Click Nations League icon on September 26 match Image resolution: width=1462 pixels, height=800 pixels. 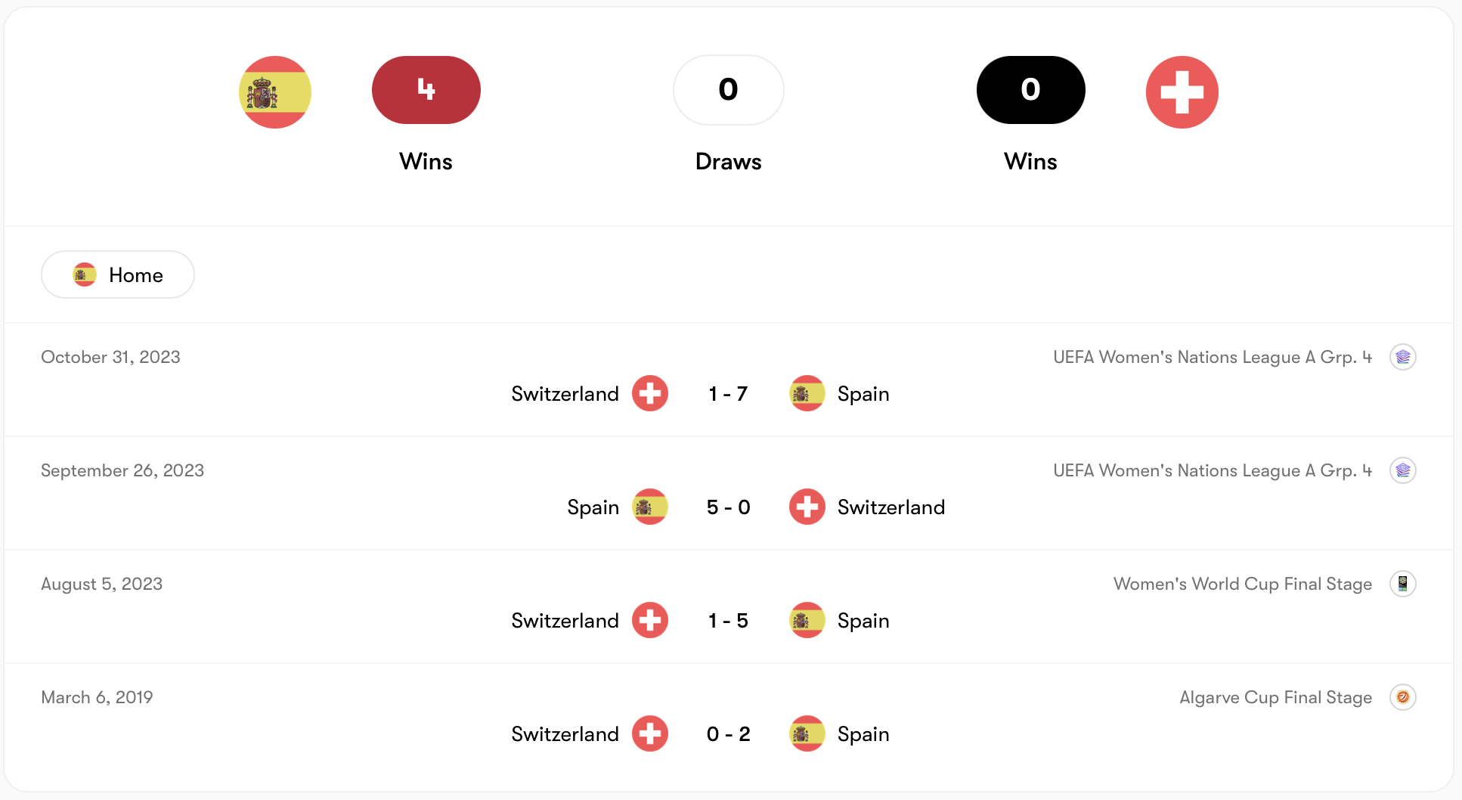pyautogui.click(x=1403, y=470)
